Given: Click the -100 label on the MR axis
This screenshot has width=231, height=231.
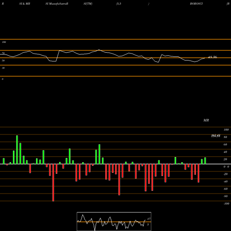Looking at the screenshot, I should pos(226,204).
